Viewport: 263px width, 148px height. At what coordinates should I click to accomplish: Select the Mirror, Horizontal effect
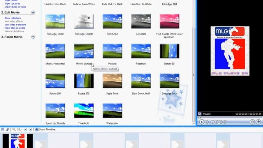tap(55, 51)
